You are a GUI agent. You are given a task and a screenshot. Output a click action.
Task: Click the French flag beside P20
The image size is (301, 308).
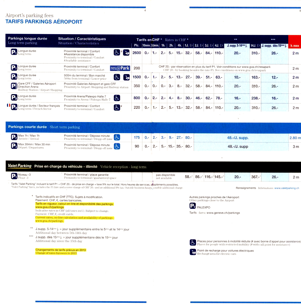coord(9,105)
